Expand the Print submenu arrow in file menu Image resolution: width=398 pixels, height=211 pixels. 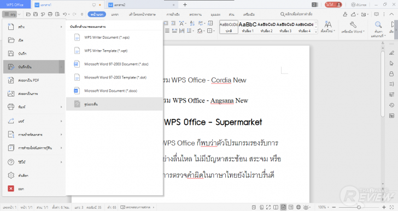point(61,107)
